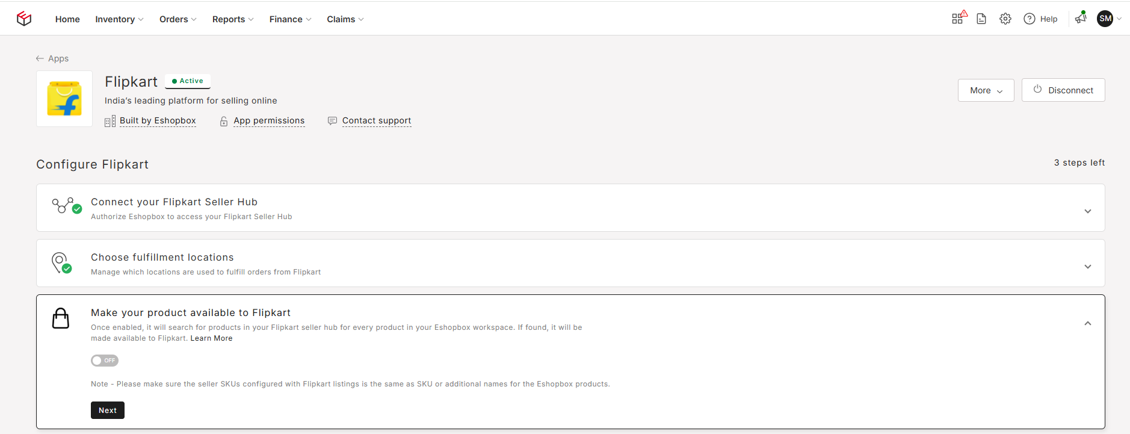The width and height of the screenshot is (1130, 434).
Task: Collapse Make your product available section
Action: point(1088,323)
